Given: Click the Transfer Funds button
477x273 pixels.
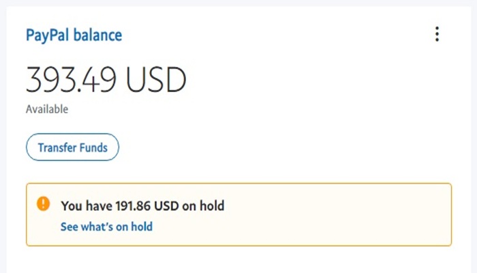Looking at the screenshot, I should pyautogui.click(x=72, y=147).
